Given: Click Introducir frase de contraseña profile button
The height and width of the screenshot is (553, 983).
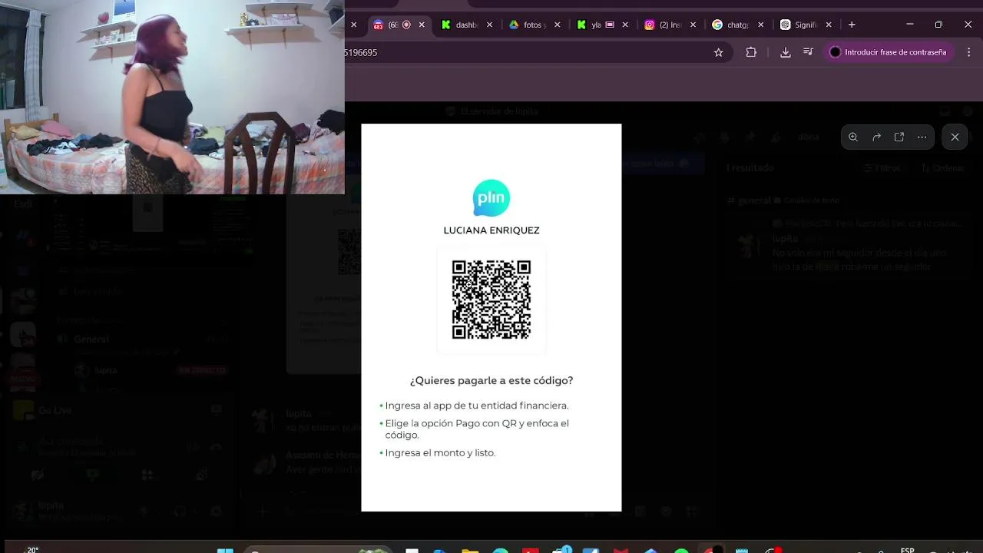Looking at the screenshot, I should (889, 52).
